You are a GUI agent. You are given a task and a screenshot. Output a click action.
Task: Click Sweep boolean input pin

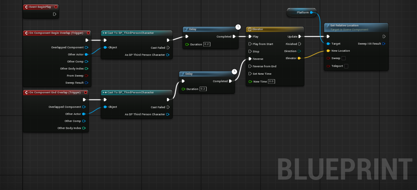(x=328, y=58)
